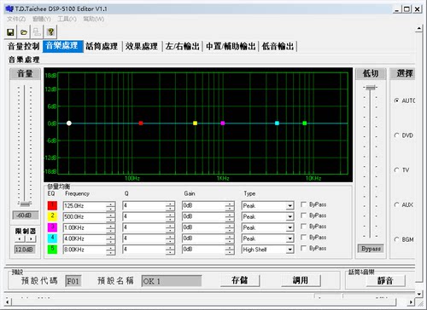Viewport: 427px width, 310px height.
Task: Select the AUX input radio button
Action: 396,204
